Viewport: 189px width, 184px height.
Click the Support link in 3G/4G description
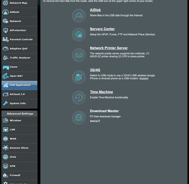144,78
